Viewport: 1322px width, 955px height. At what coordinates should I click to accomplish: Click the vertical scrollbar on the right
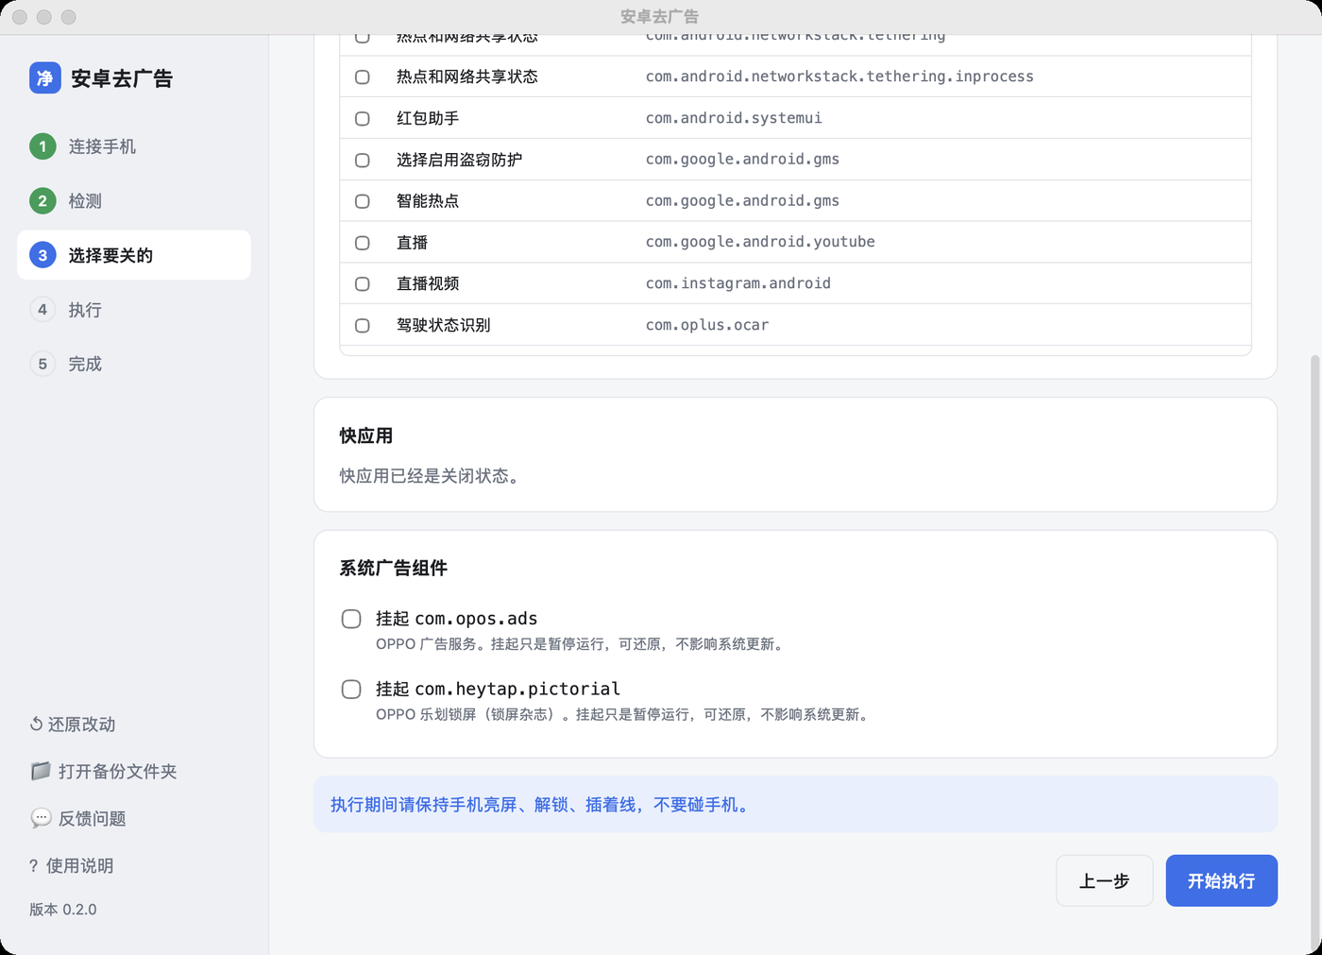pos(1314,652)
